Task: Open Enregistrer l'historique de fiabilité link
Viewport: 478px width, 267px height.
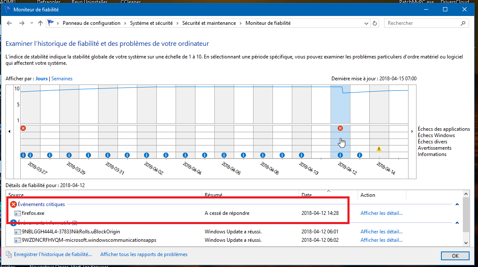Action: [x=53, y=254]
